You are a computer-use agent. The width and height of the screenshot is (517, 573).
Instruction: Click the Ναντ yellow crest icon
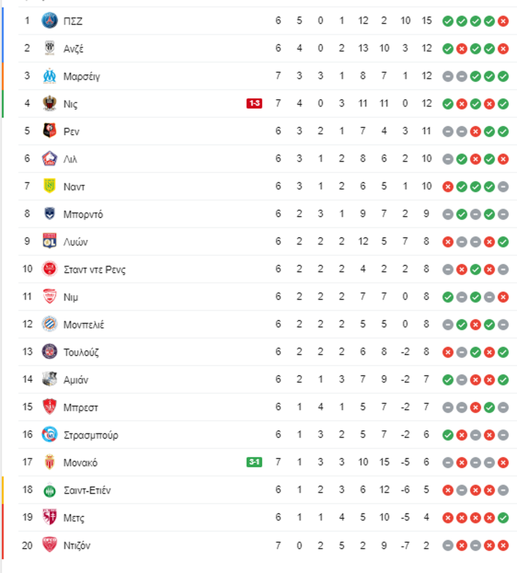point(49,186)
